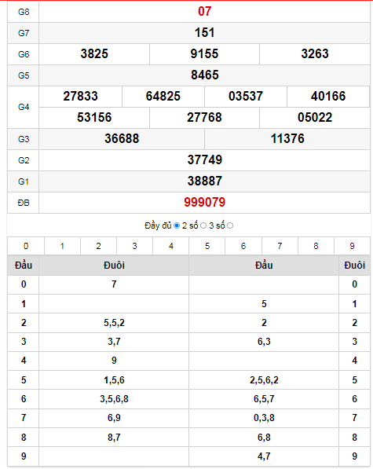Select the 3 số radio button
This screenshot has height=469, width=373.
pos(230,225)
